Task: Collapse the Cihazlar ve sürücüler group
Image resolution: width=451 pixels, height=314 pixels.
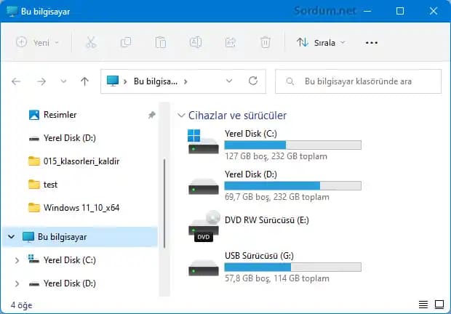Action: coord(182,116)
